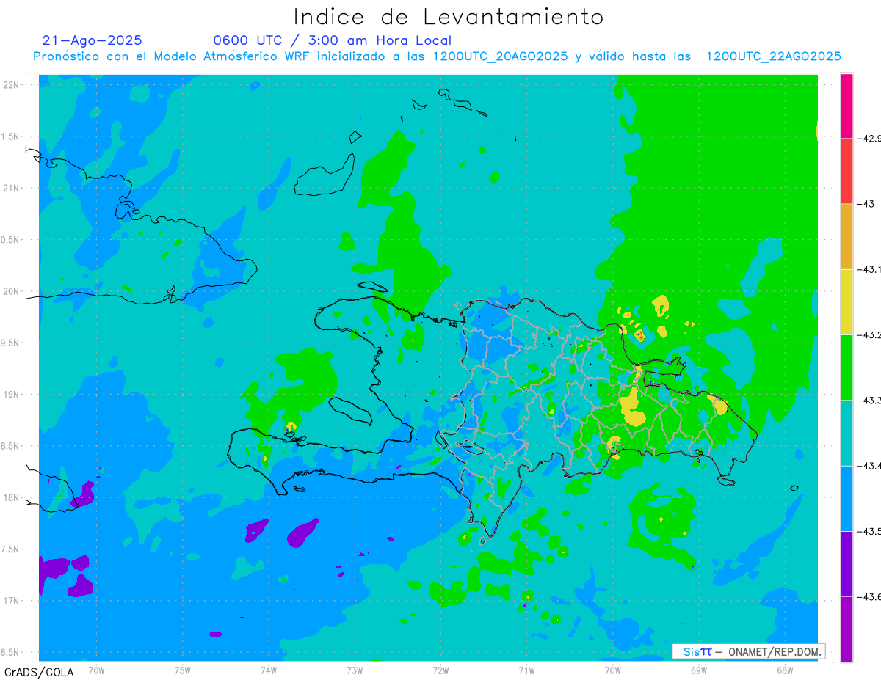The width and height of the screenshot is (881, 680).
Task: Click the color bar value '-43.5'
Action: coord(869,531)
